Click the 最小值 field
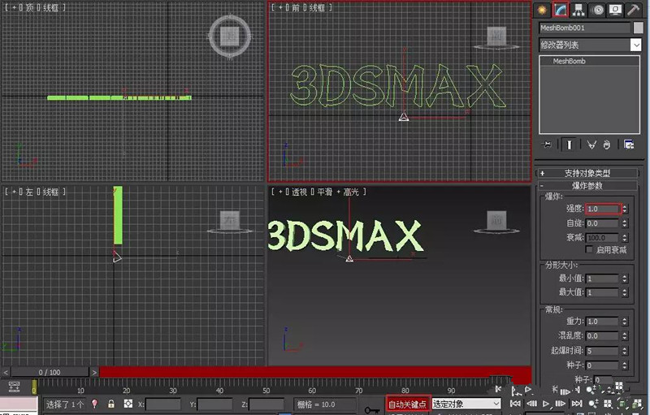The width and height of the screenshot is (650, 415). coord(603,279)
